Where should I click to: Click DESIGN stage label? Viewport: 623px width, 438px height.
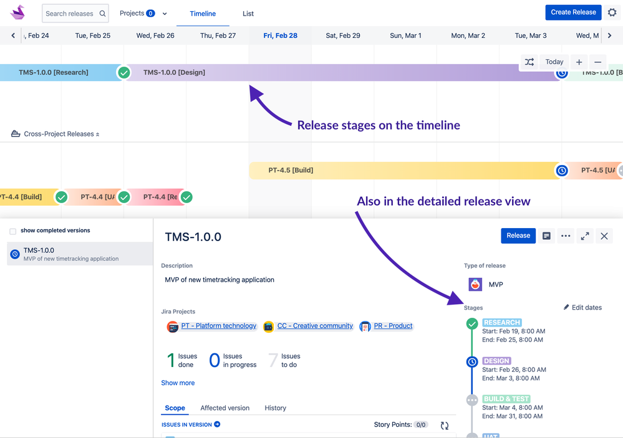coord(496,361)
